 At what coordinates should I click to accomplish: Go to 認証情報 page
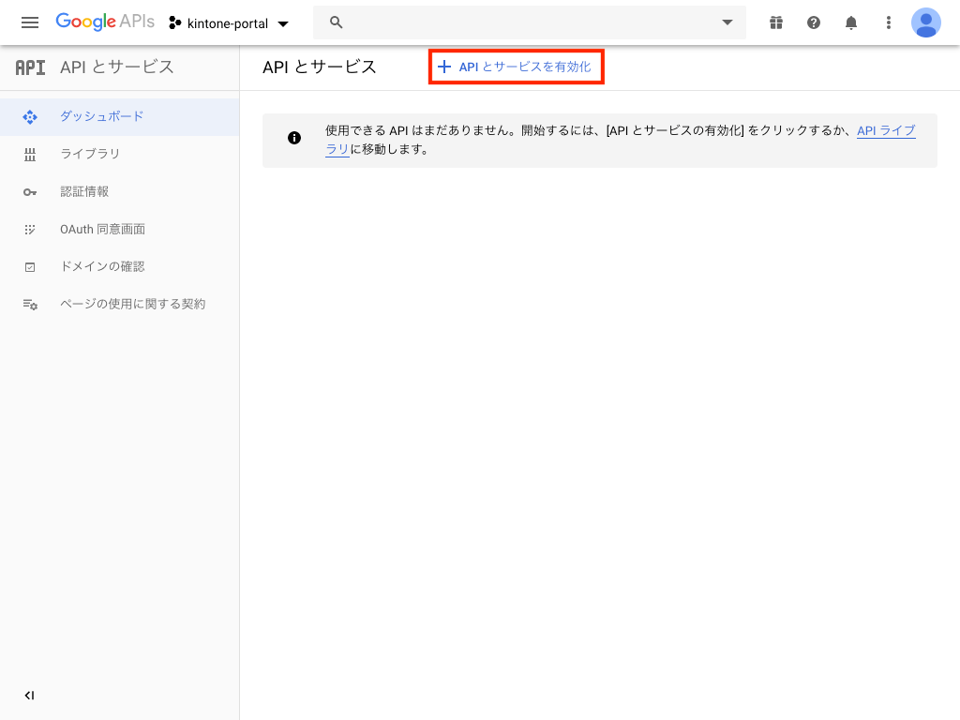click(x=84, y=191)
